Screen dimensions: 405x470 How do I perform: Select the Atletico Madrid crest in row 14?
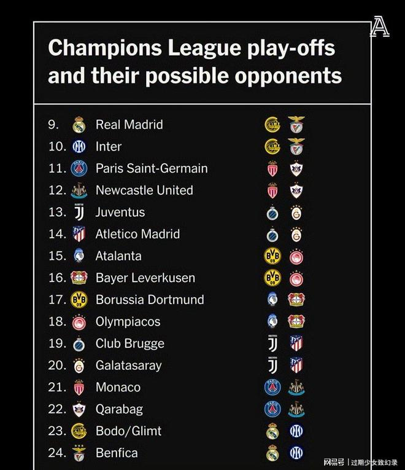pos(79,234)
